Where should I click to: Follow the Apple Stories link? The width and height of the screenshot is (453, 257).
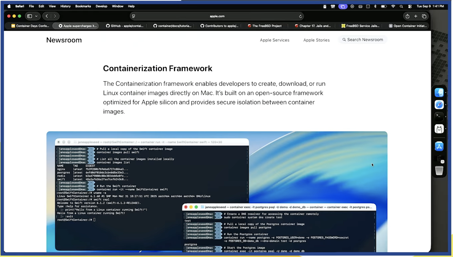pos(316,40)
